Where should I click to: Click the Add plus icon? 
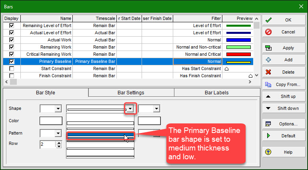[x=268, y=60]
